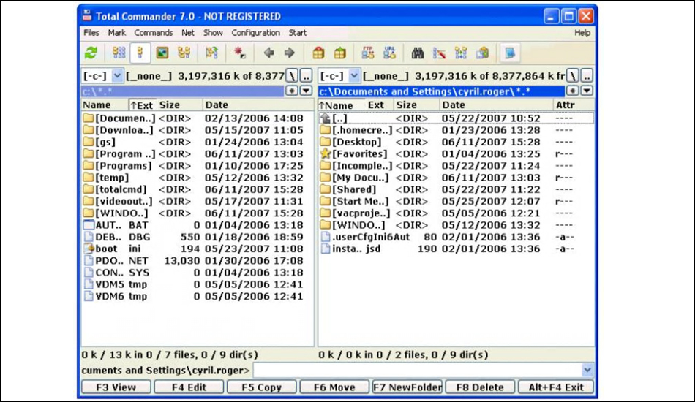The width and height of the screenshot is (695, 402).
Task: Select the [Desktop] folder in right panel
Action: click(x=456, y=142)
